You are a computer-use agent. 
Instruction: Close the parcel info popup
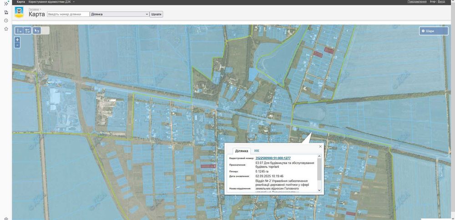[x=320, y=146]
